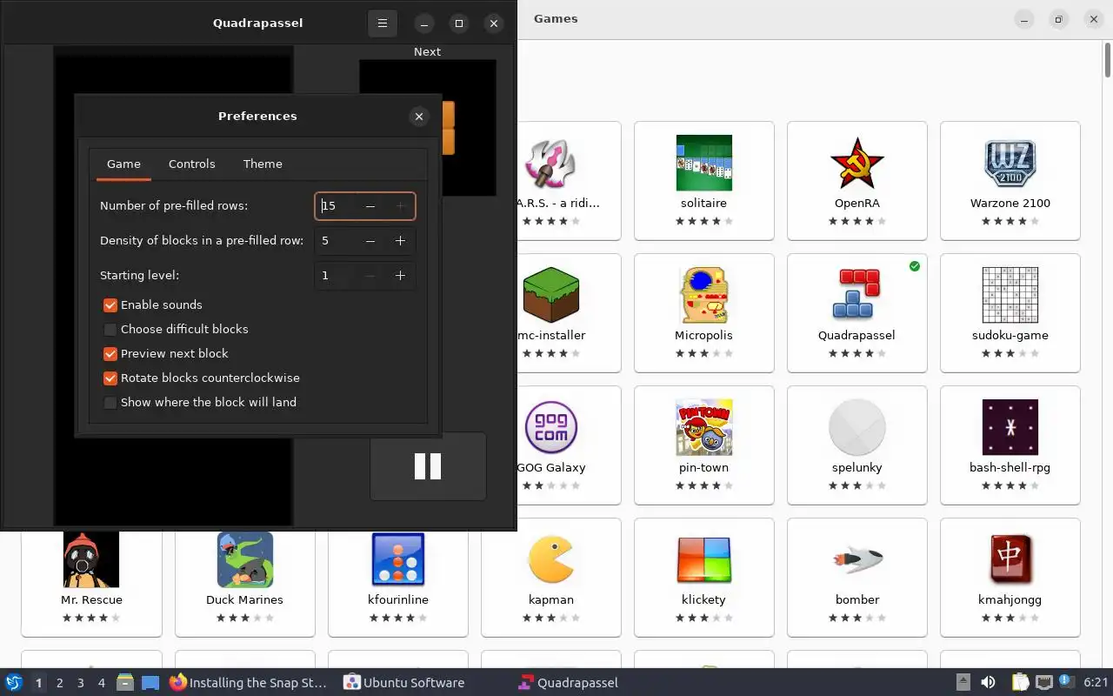Viewport: 1113px width, 696px height.
Task: Open the mc-installer block icon
Action: pyautogui.click(x=551, y=295)
